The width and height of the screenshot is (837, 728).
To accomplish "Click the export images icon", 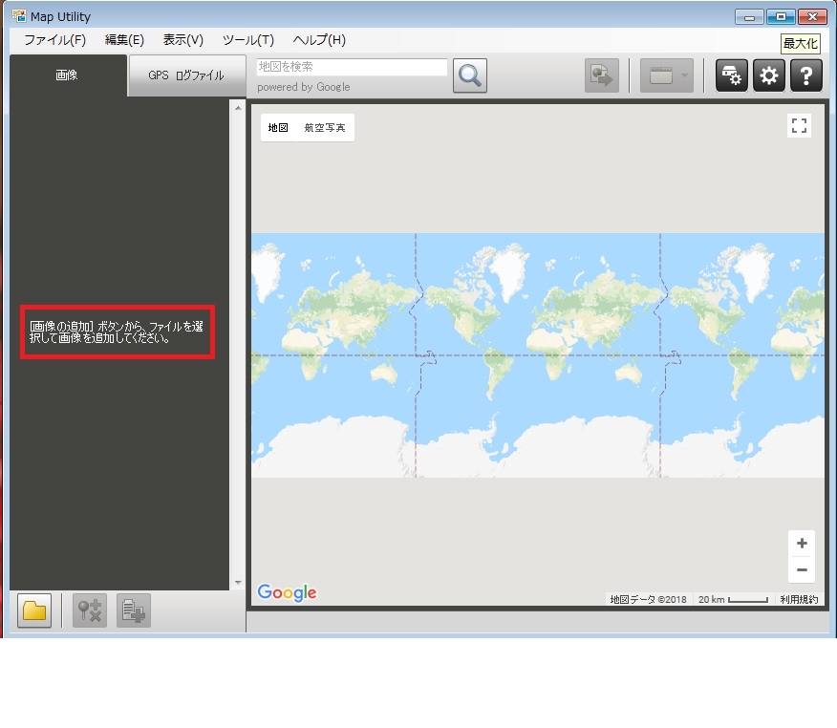I will tap(601, 75).
